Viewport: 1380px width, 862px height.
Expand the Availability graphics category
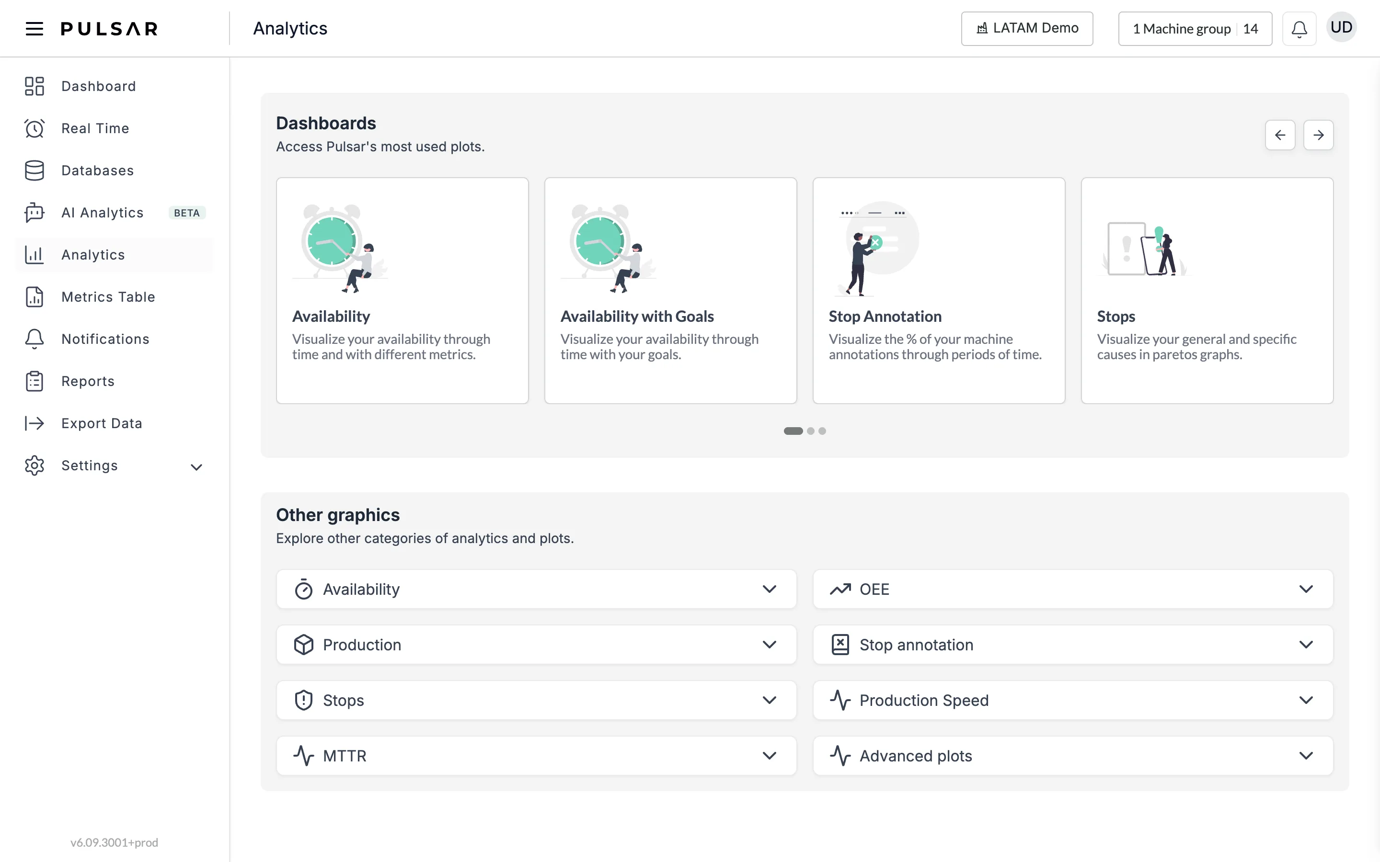pyautogui.click(x=536, y=589)
